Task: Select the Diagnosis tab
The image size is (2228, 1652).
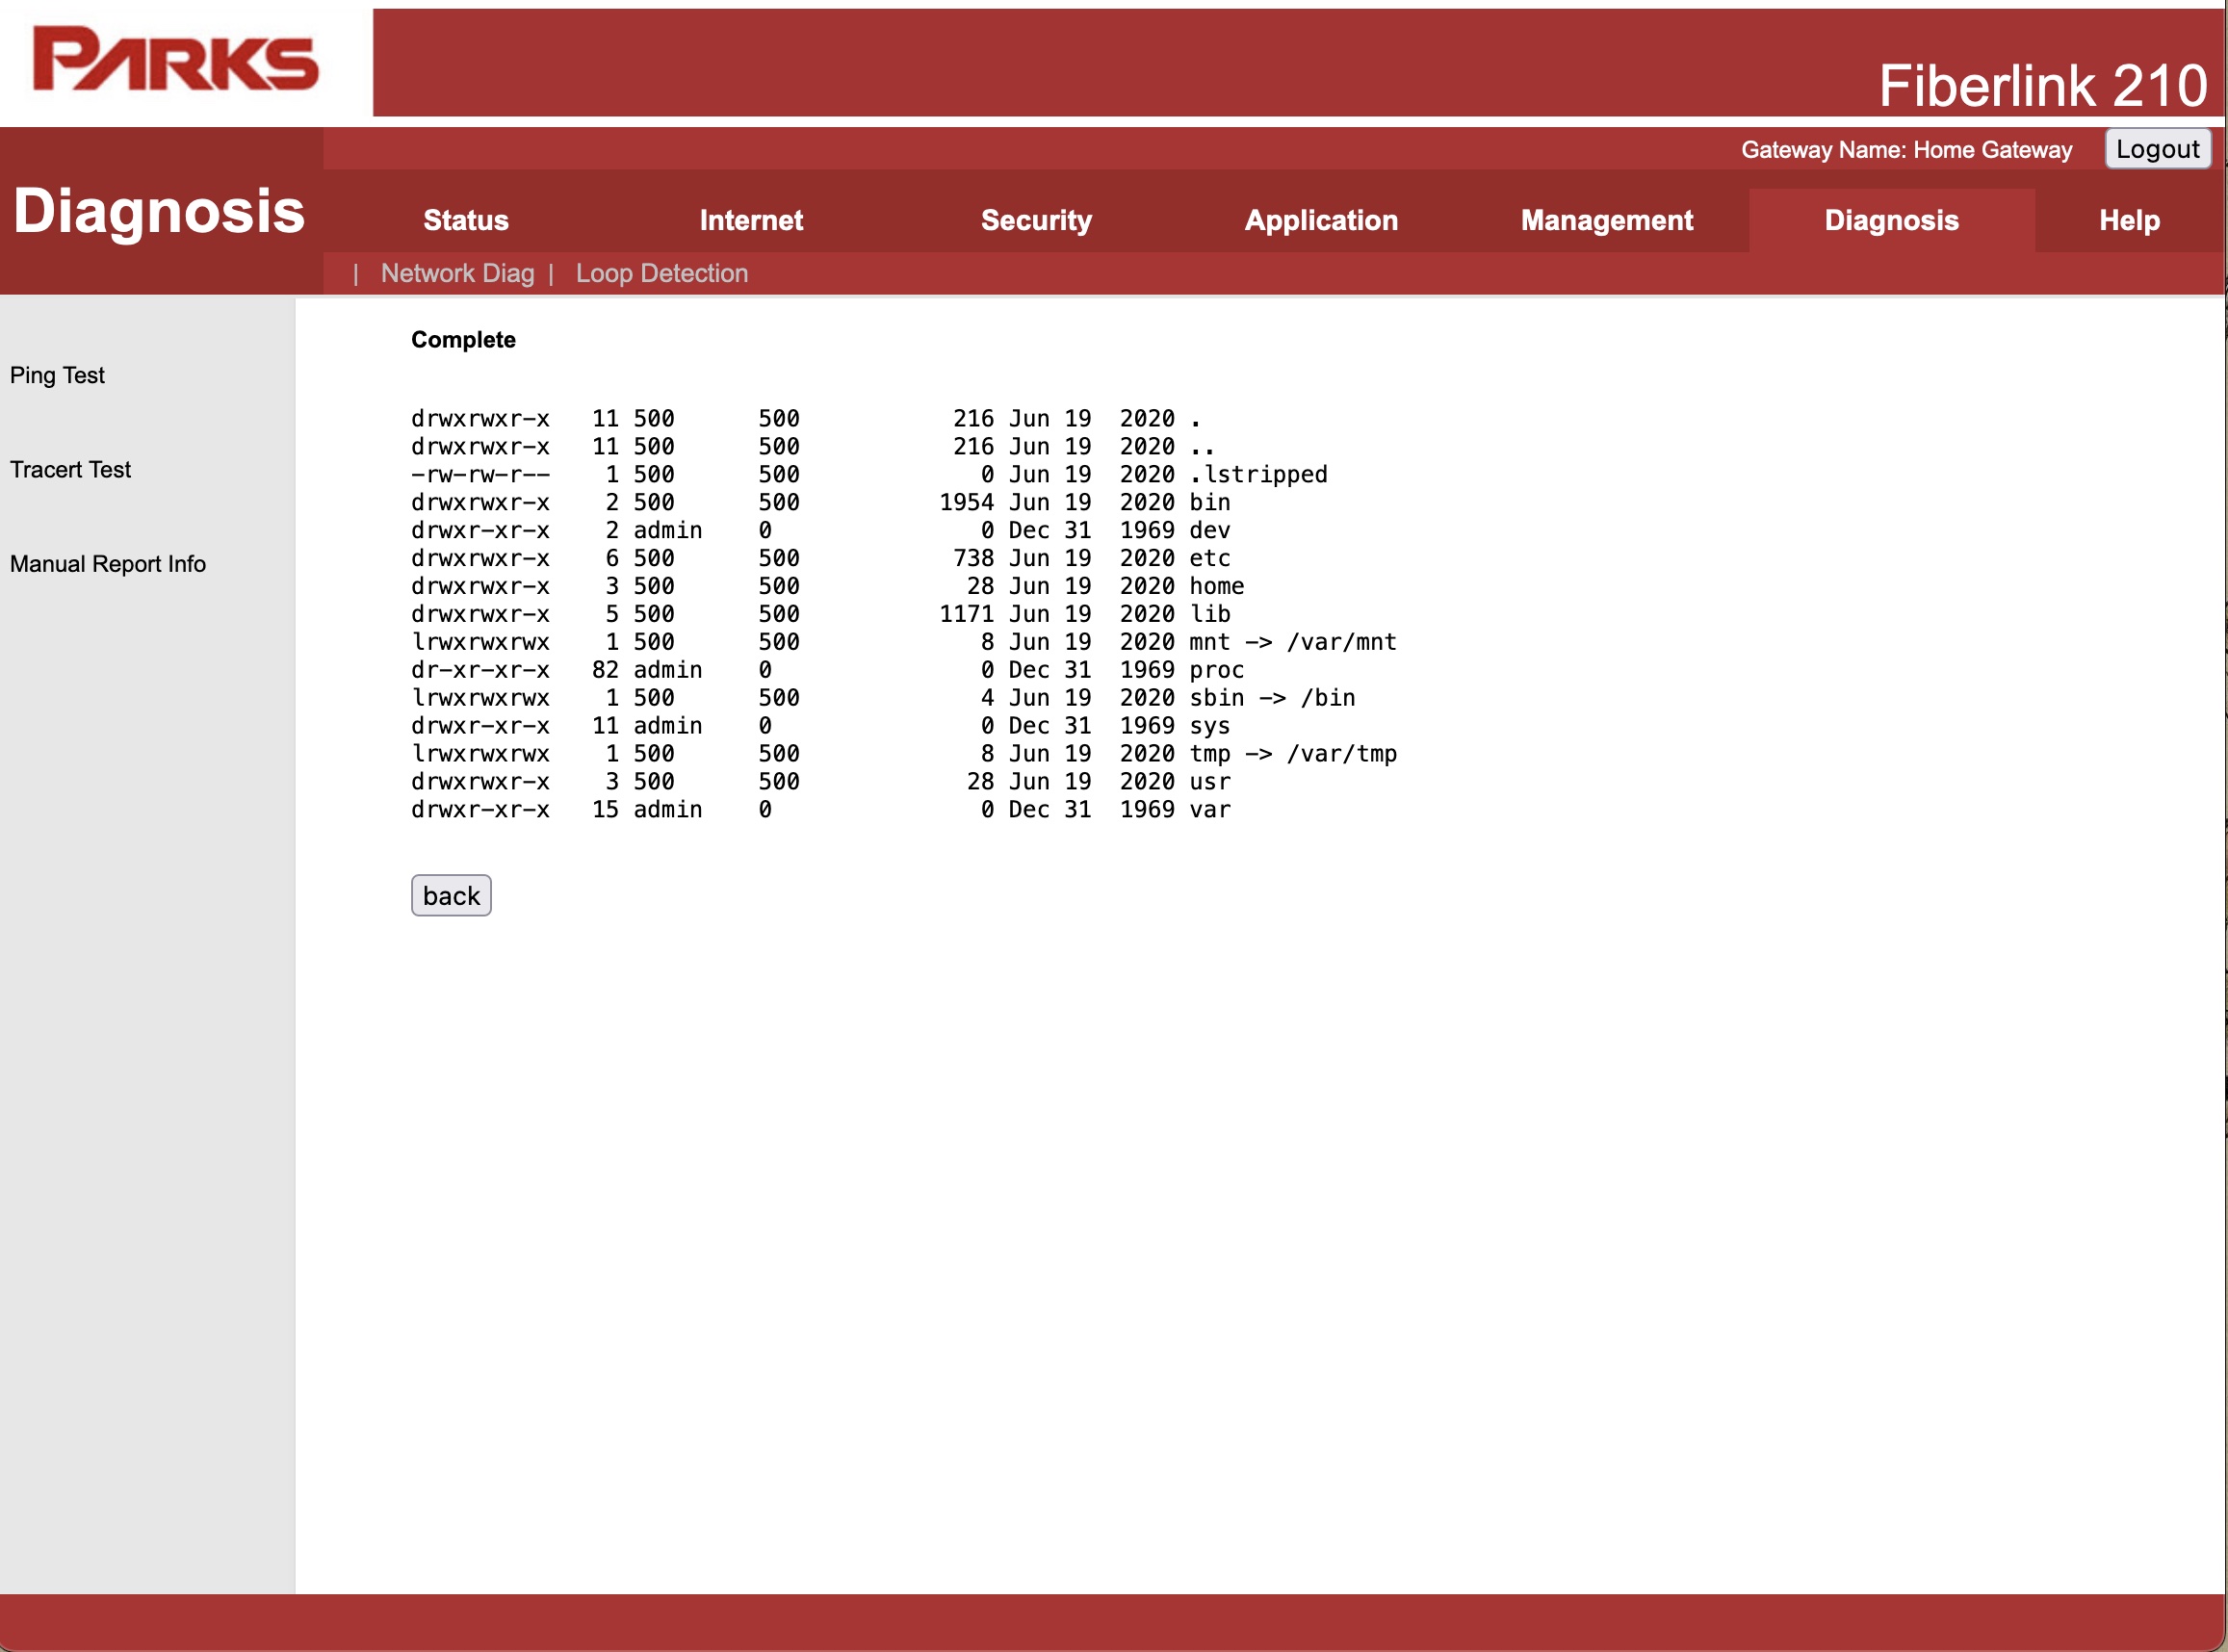Action: click(1891, 220)
